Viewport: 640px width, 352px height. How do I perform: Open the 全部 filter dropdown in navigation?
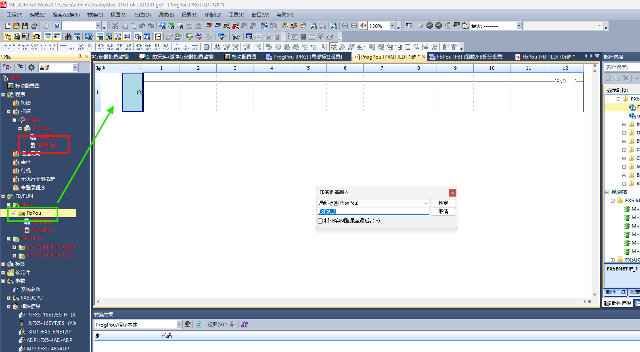75,67
